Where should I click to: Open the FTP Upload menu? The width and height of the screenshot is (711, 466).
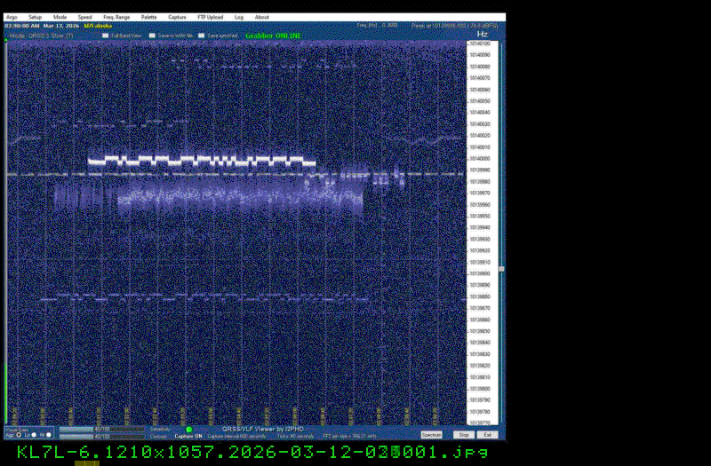(x=212, y=17)
